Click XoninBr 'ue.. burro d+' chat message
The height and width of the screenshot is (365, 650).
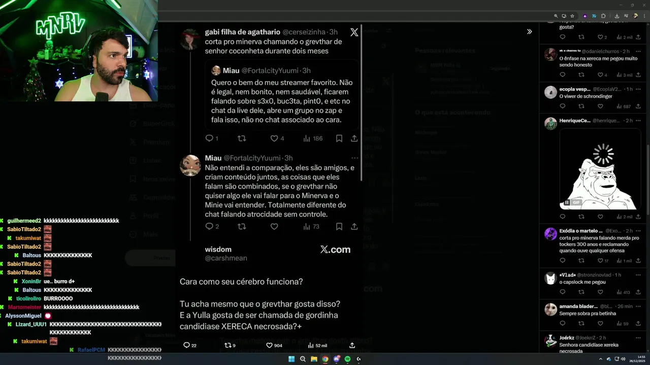click(x=59, y=281)
